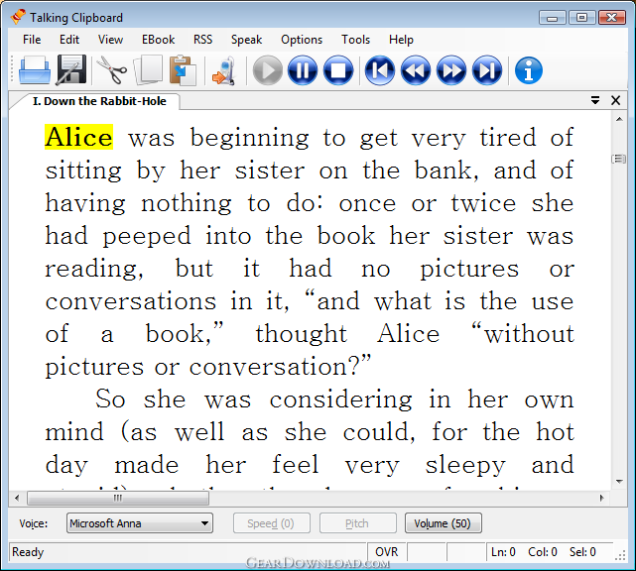
Task: Click the Volume (50) button
Action: click(443, 523)
